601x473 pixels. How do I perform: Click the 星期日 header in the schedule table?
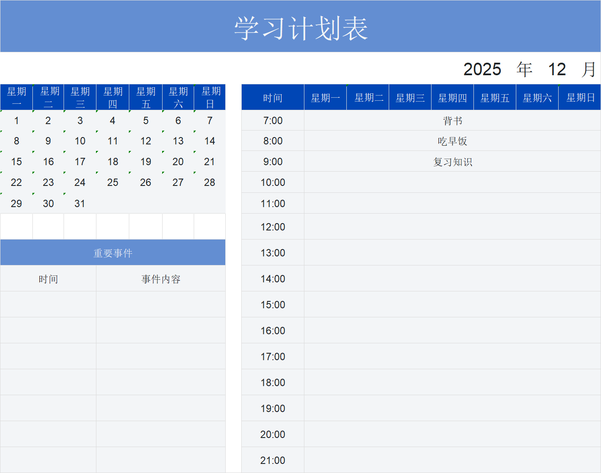pyautogui.click(x=579, y=98)
